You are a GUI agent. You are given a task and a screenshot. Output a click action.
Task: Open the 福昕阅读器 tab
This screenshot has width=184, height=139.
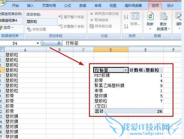coord(133,6)
